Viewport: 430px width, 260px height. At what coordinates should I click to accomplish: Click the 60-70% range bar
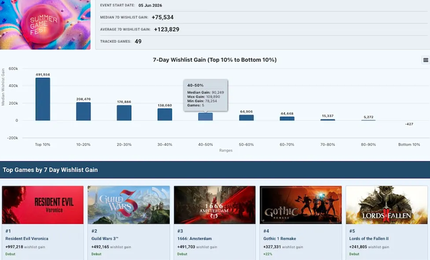(287, 119)
